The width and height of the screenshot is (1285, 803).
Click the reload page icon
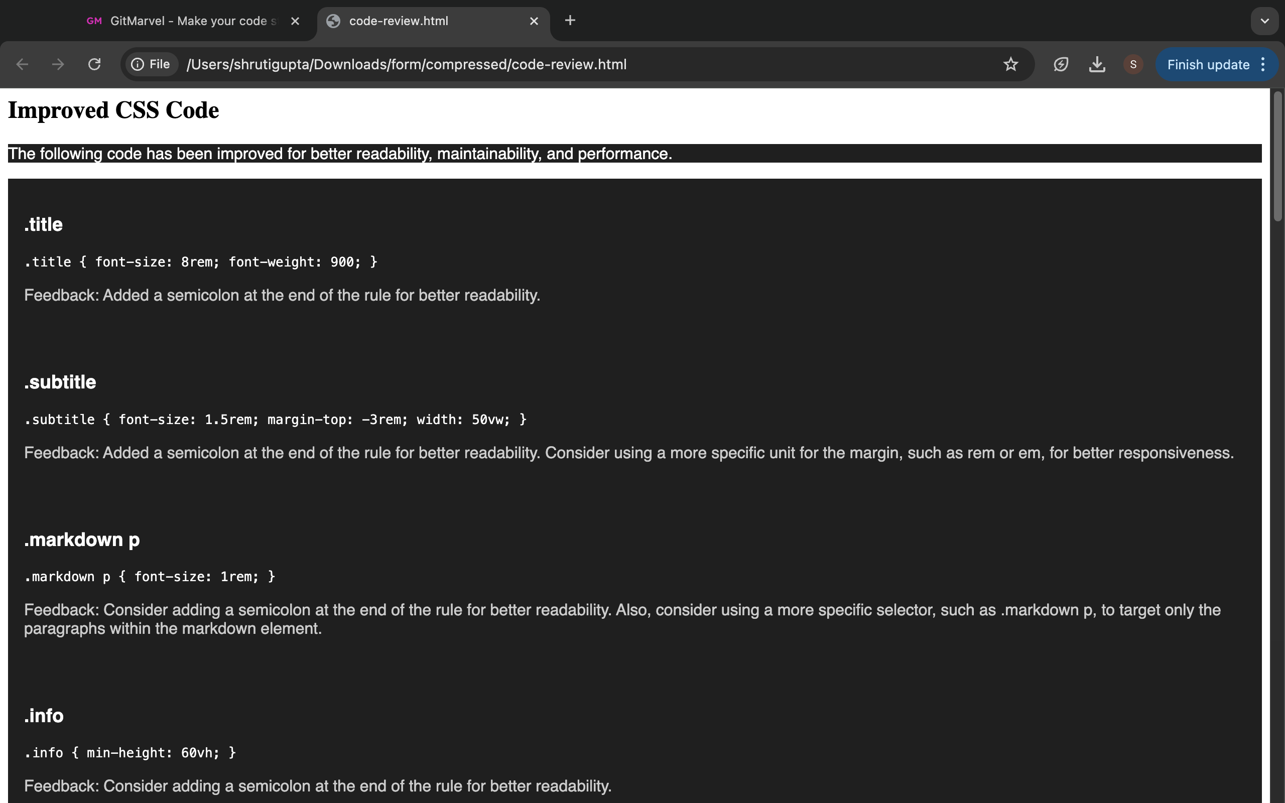[x=94, y=64]
